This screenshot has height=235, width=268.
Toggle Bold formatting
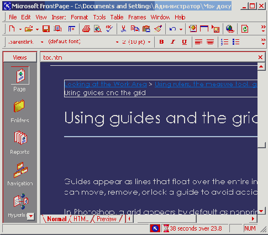click(x=161, y=42)
